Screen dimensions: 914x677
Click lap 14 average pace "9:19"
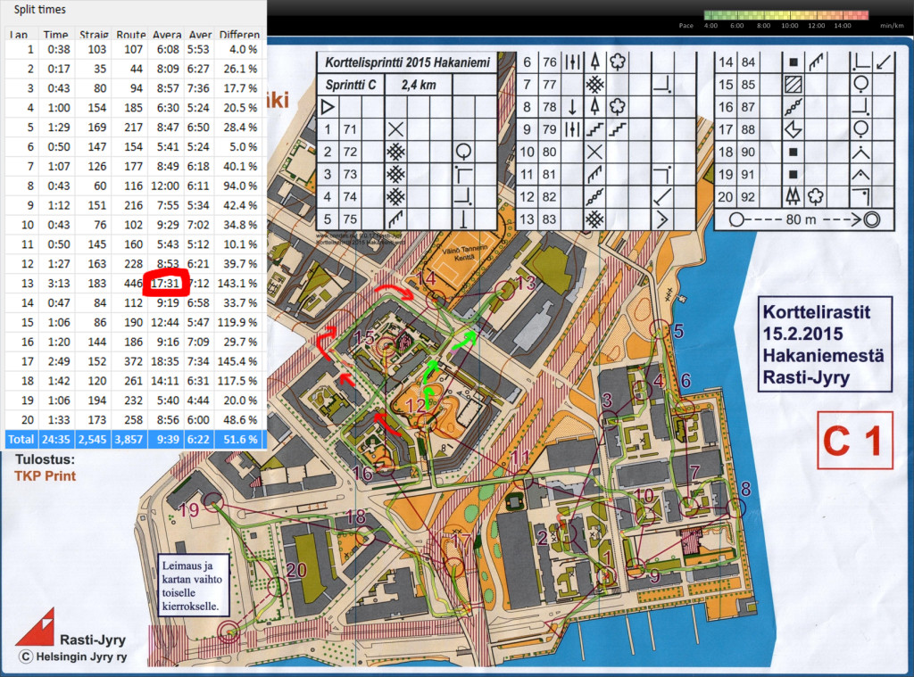point(167,303)
